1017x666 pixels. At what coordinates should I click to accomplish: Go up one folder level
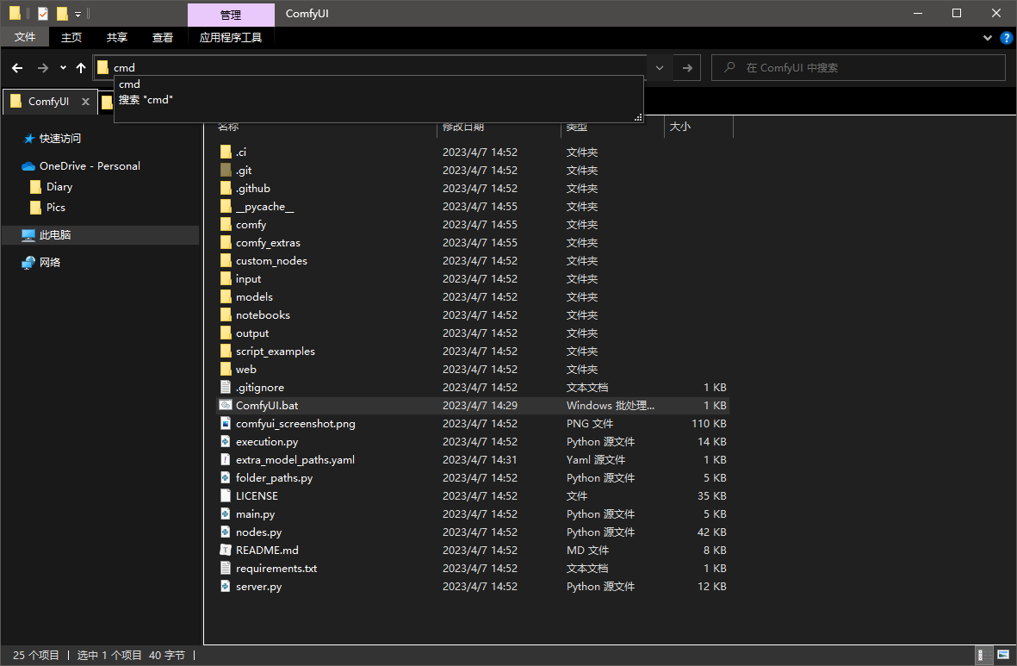80,67
